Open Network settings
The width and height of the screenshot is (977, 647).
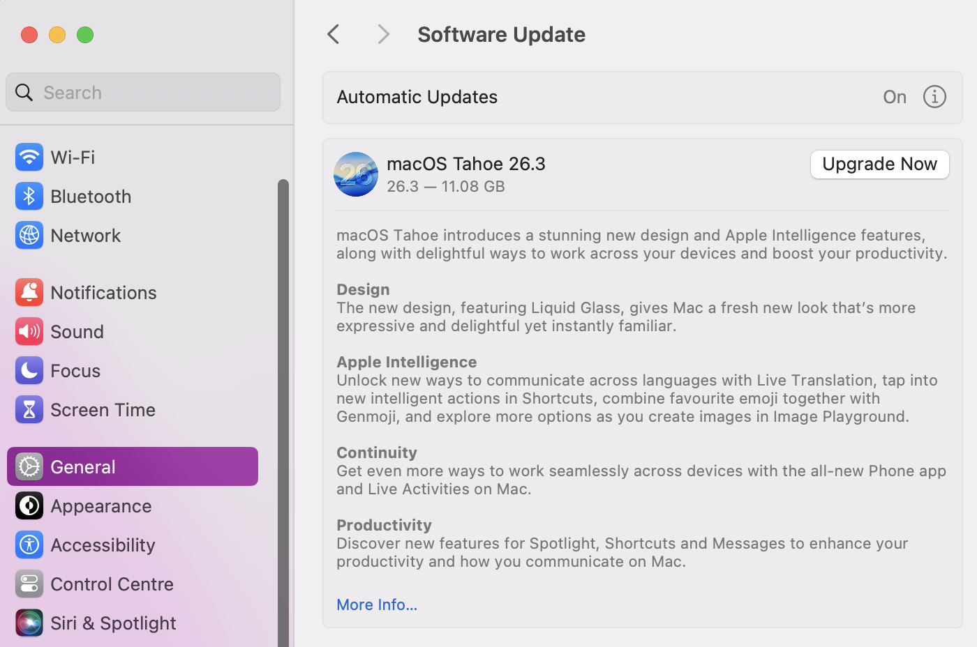pos(85,236)
